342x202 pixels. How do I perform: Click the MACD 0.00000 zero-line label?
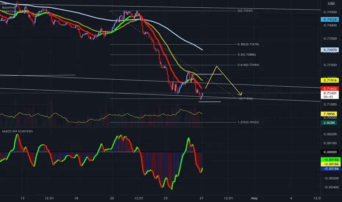pos(330,152)
